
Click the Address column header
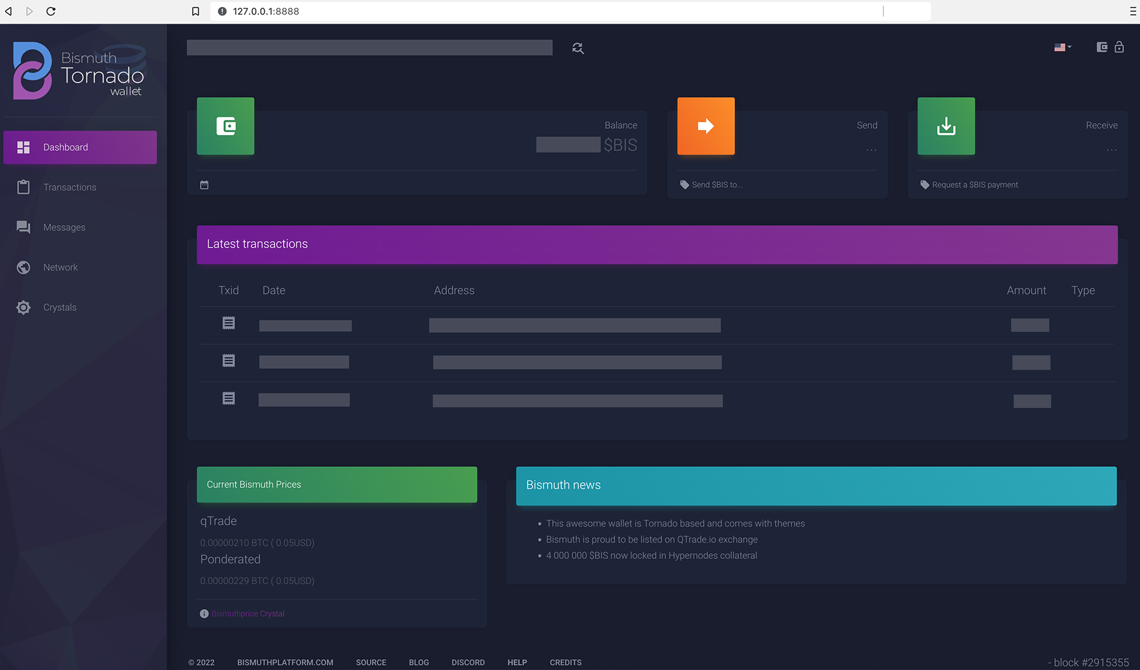point(454,290)
